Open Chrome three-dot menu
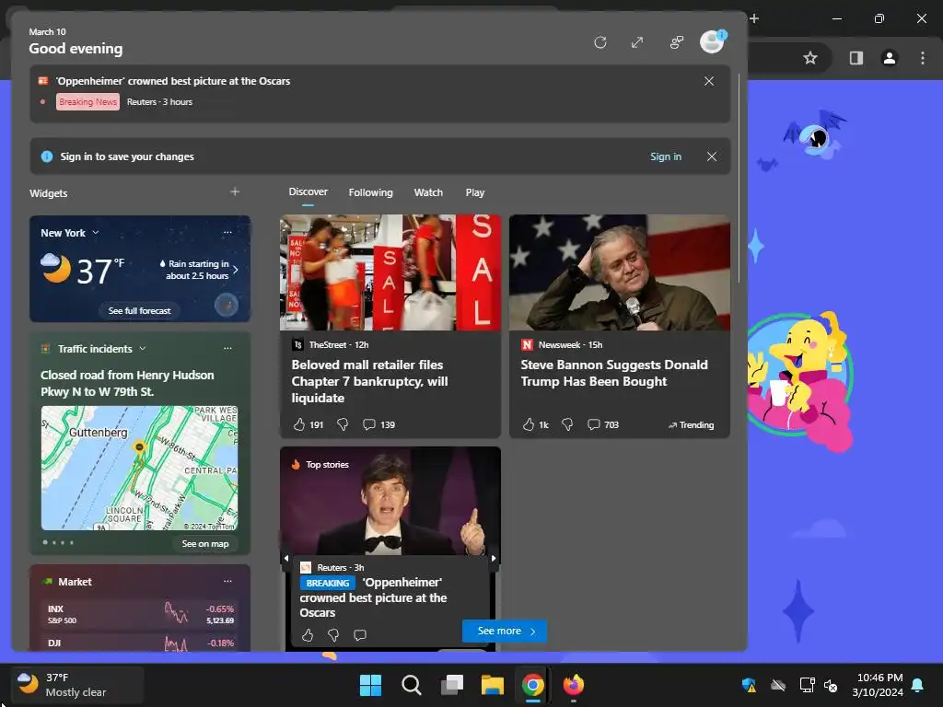The height and width of the screenshot is (707, 943). point(923,58)
